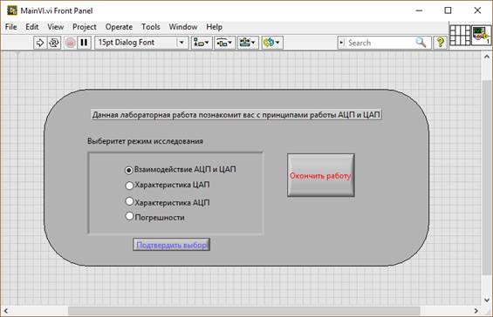Select Погрешности radio button
The width and height of the screenshot is (493, 317).
pos(129,216)
